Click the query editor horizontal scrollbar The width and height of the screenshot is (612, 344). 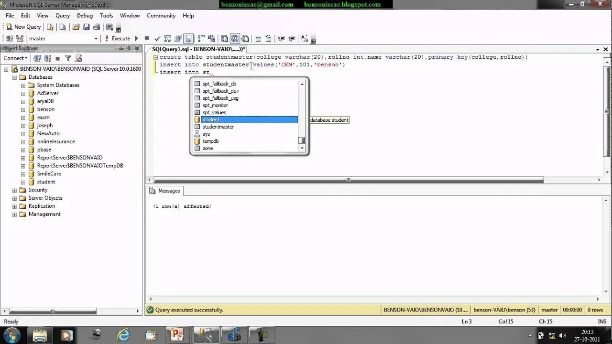[349, 180]
